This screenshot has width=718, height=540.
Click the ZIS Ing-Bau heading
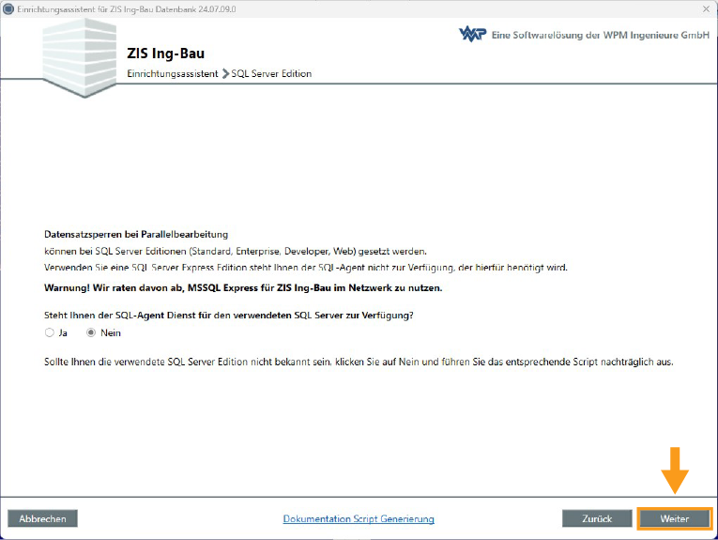coord(166,54)
